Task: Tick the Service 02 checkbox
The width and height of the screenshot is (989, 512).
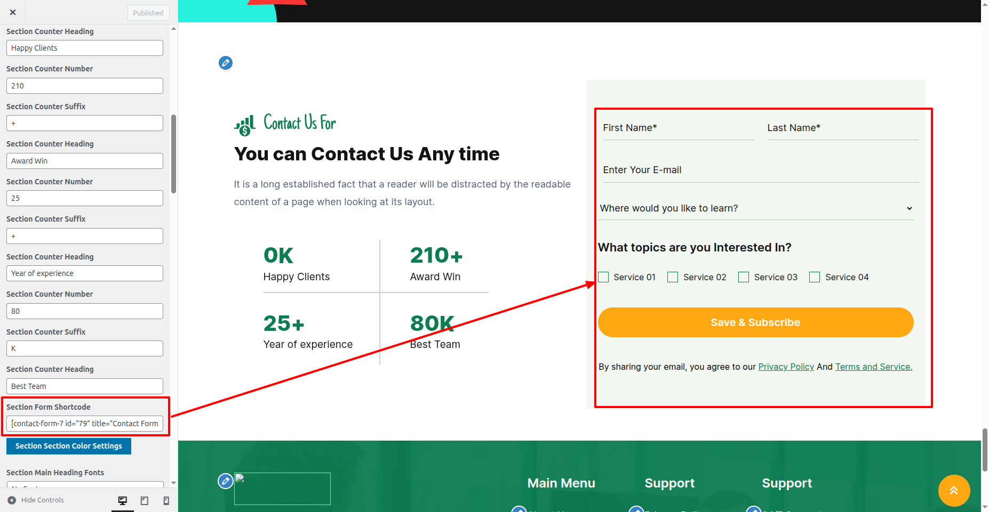Action: click(673, 277)
